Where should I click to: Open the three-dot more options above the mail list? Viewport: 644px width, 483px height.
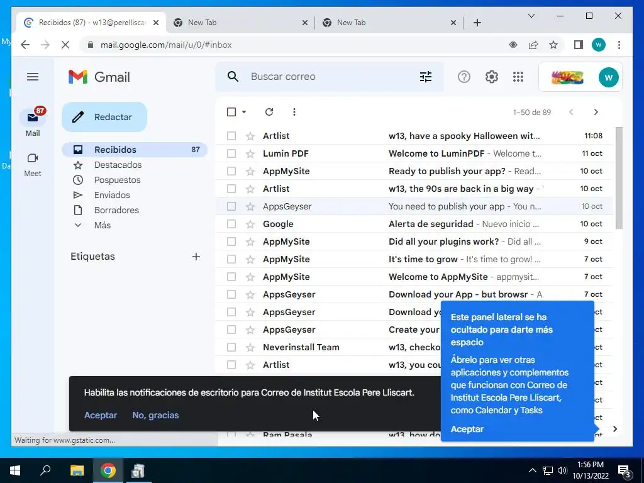pyautogui.click(x=294, y=112)
